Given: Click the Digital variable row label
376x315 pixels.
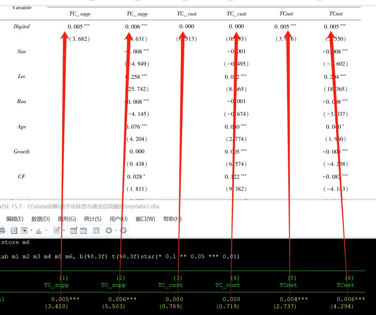Looking at the screenshot, I should click(x=22, y=26).
